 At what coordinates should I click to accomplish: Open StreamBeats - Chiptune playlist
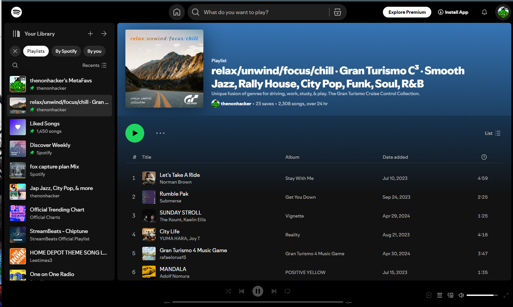[60, 235]
